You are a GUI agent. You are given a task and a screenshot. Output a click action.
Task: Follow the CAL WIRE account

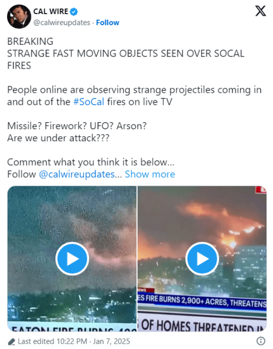(108, 22)
